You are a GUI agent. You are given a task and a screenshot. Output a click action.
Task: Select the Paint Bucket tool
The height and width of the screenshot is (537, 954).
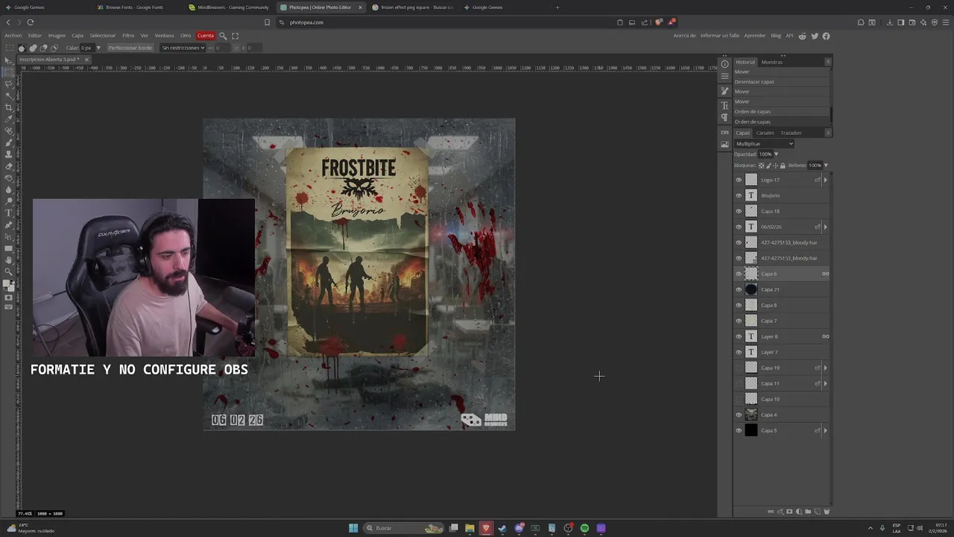point(9,178)
